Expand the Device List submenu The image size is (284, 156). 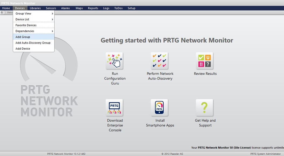tap(34, 19)
